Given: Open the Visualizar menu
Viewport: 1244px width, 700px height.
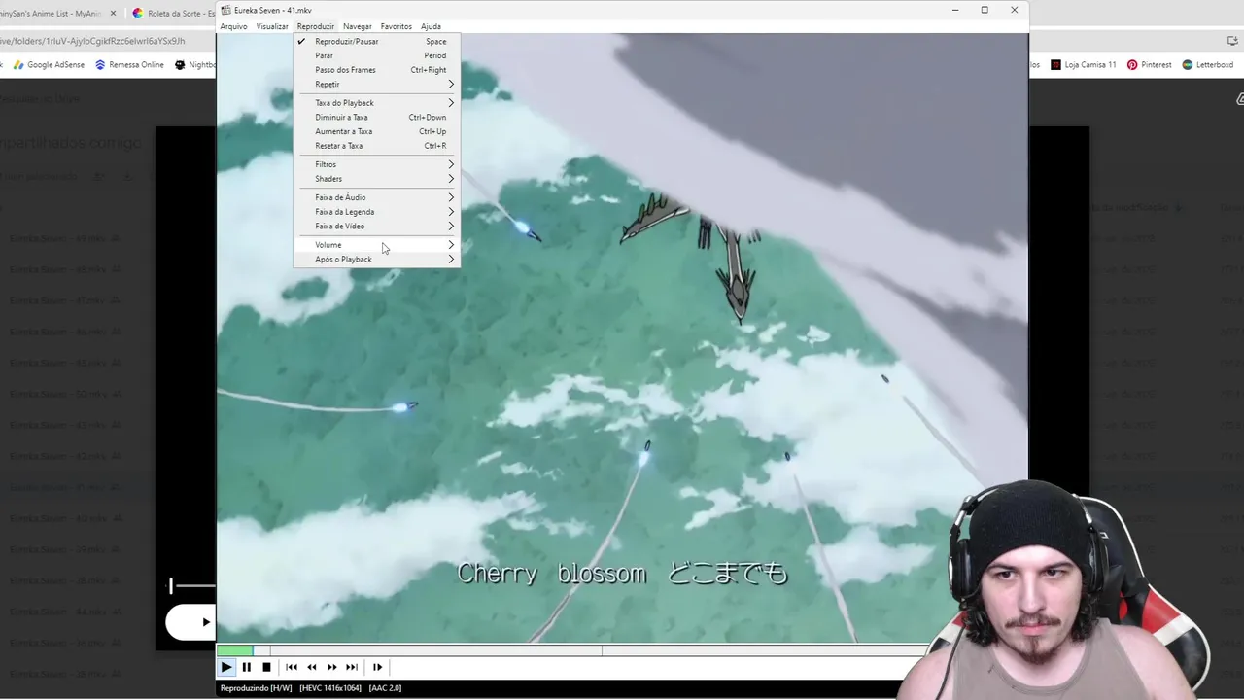Looking at the screenshot, I should pyautogui.click(x=272, y=26).
